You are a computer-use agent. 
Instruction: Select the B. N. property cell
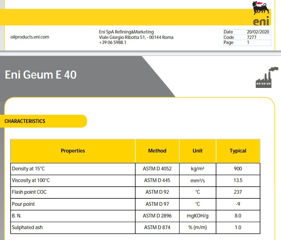pos(73,216)
